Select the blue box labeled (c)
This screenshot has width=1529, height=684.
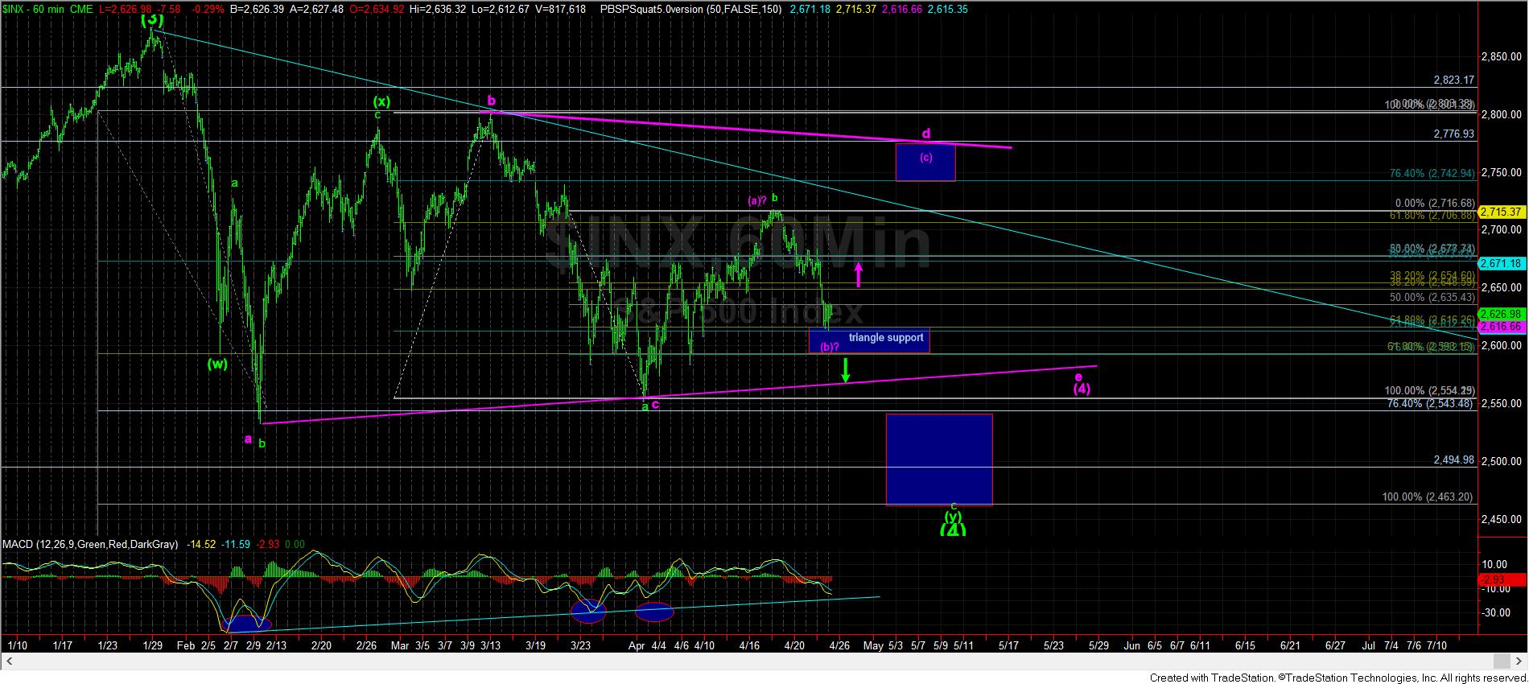coord(925,162)
